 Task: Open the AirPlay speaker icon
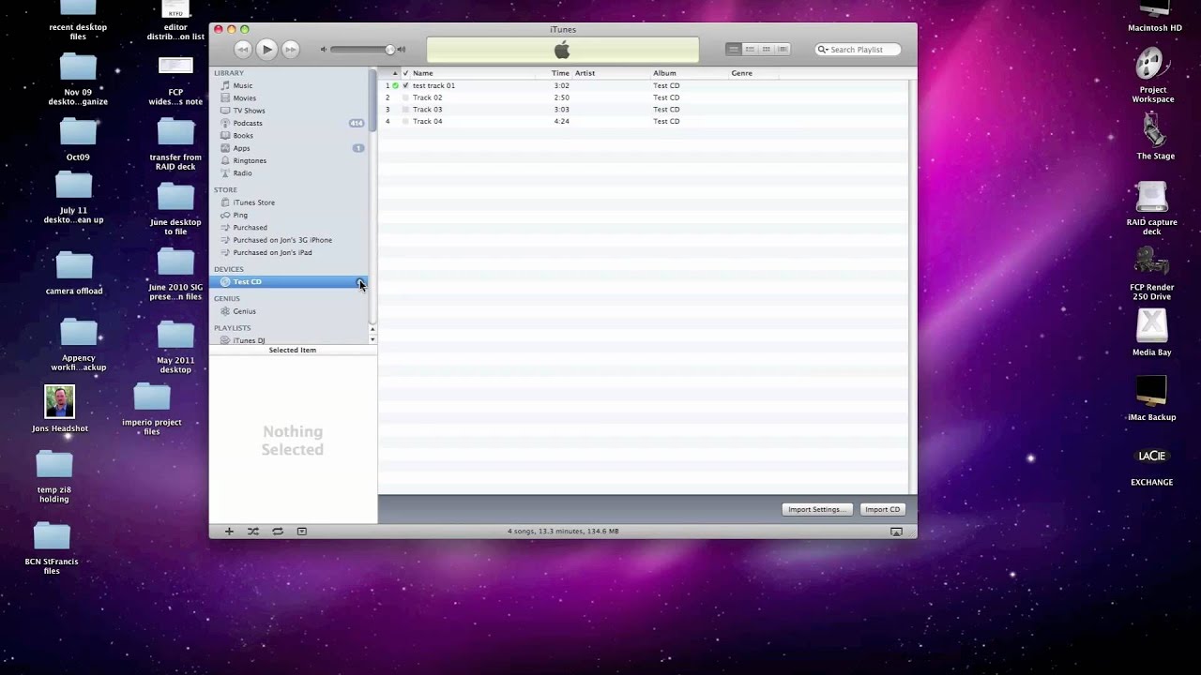896,532
